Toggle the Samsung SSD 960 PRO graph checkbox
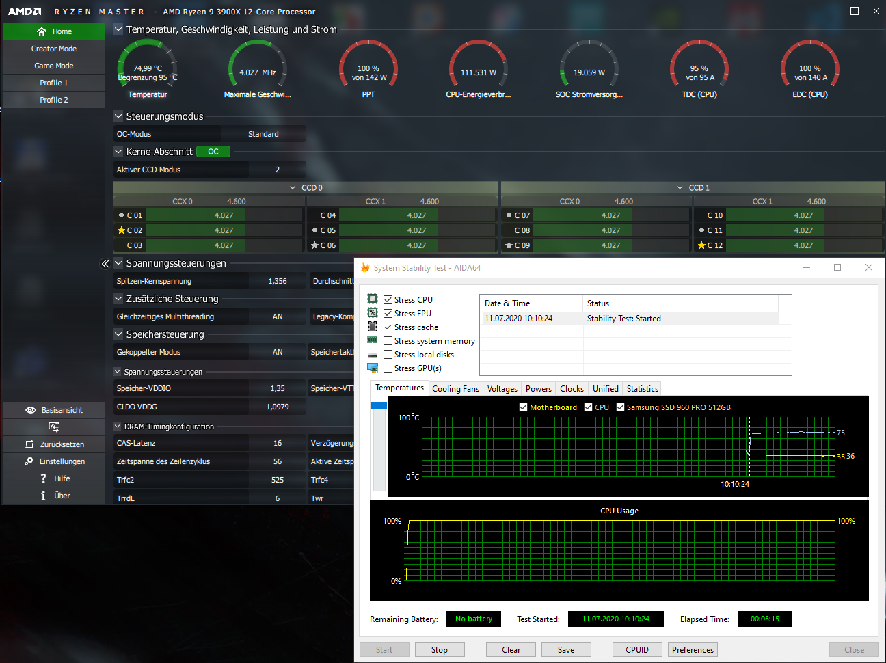 [x=621, y=407]
